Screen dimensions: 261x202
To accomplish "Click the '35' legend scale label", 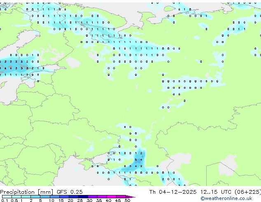I will [99, 200].
